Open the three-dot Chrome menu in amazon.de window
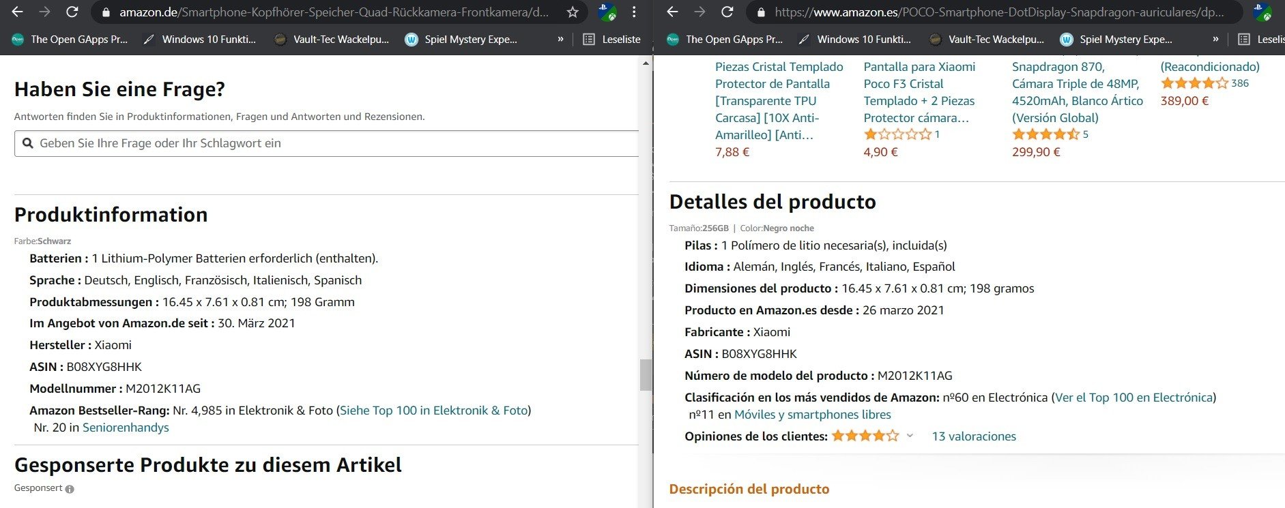Image resolution: width=1285 pixels, height=508 pixels. tap(634, 12)
